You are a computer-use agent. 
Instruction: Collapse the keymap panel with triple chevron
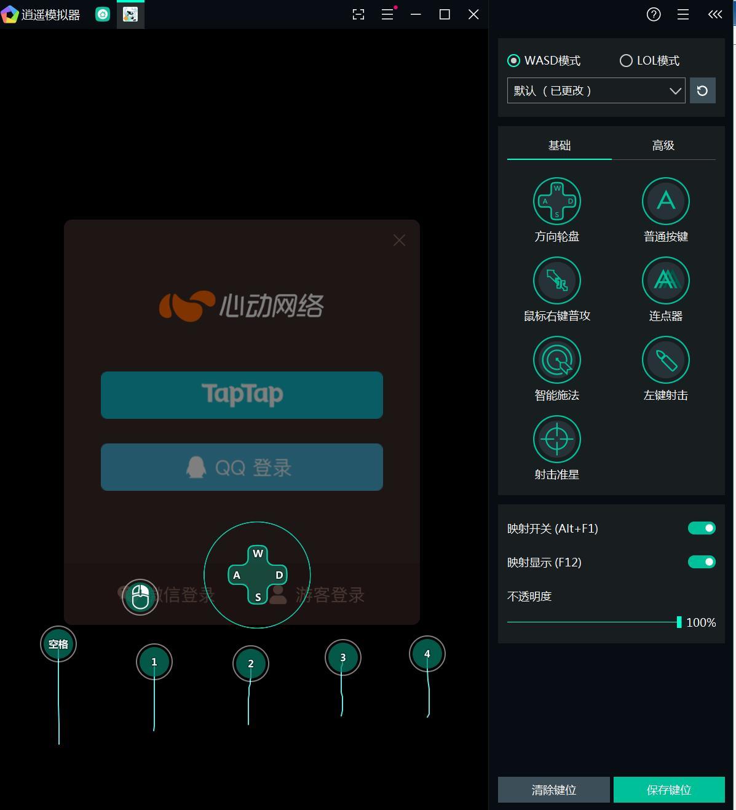click(714, 15)
